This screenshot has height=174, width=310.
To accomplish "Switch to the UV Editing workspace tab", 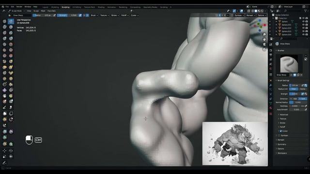I will coord(77,7).
